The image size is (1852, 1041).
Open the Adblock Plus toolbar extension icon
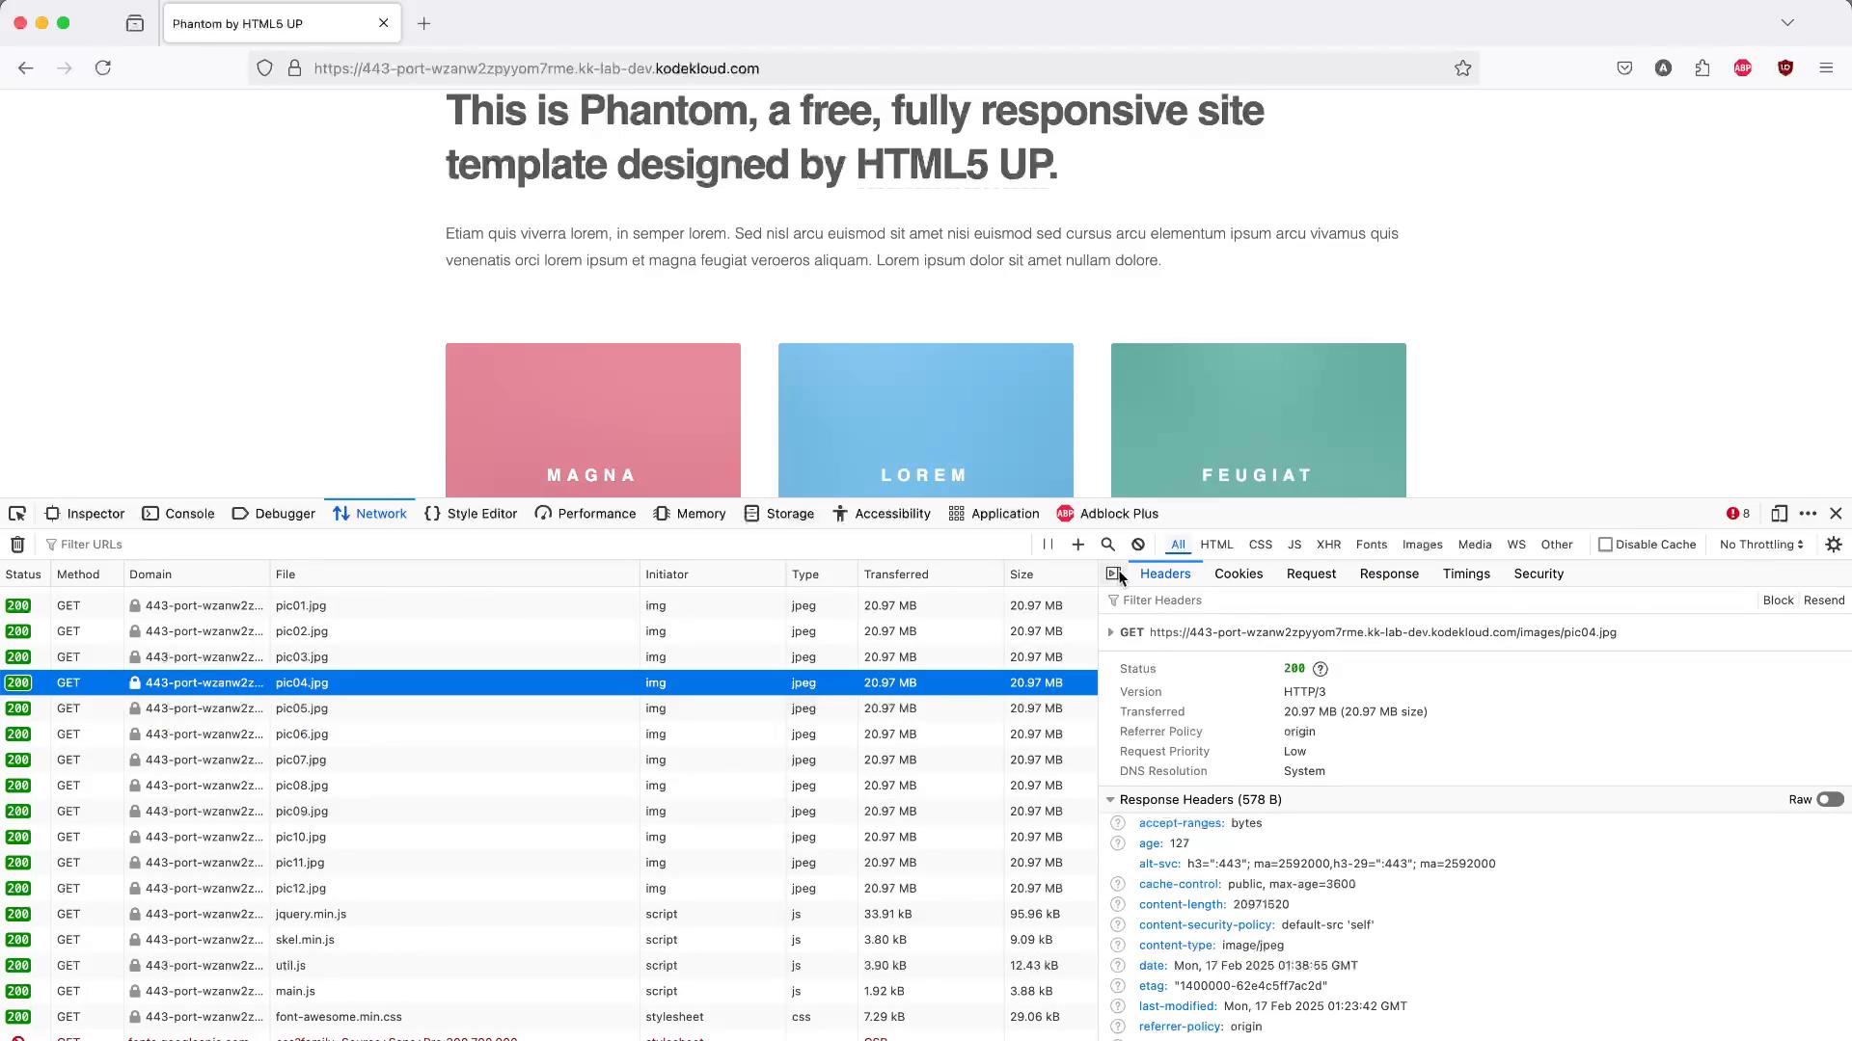coord(1743,68)
